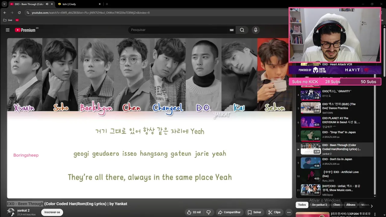Select the Todos filter chip
Screen dimensions: 386x217
pyautogui.click(x=302, y=205)
